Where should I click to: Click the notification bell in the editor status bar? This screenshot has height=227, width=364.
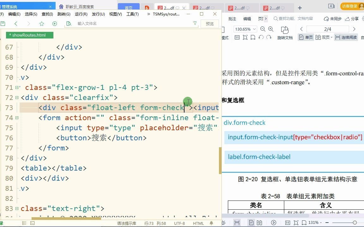pos(211,223)
